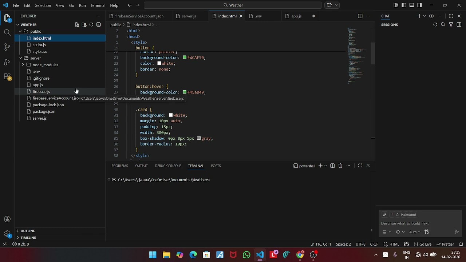The width and height of the screenshot is (466, 262).
Task: Kill the terminal with trash icon
Action: click(340, 166)
